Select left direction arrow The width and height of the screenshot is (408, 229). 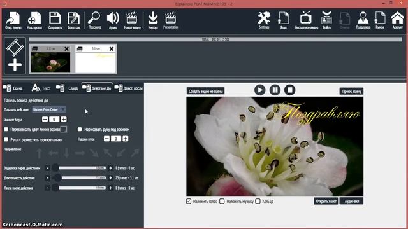click(x=53, y=153)
